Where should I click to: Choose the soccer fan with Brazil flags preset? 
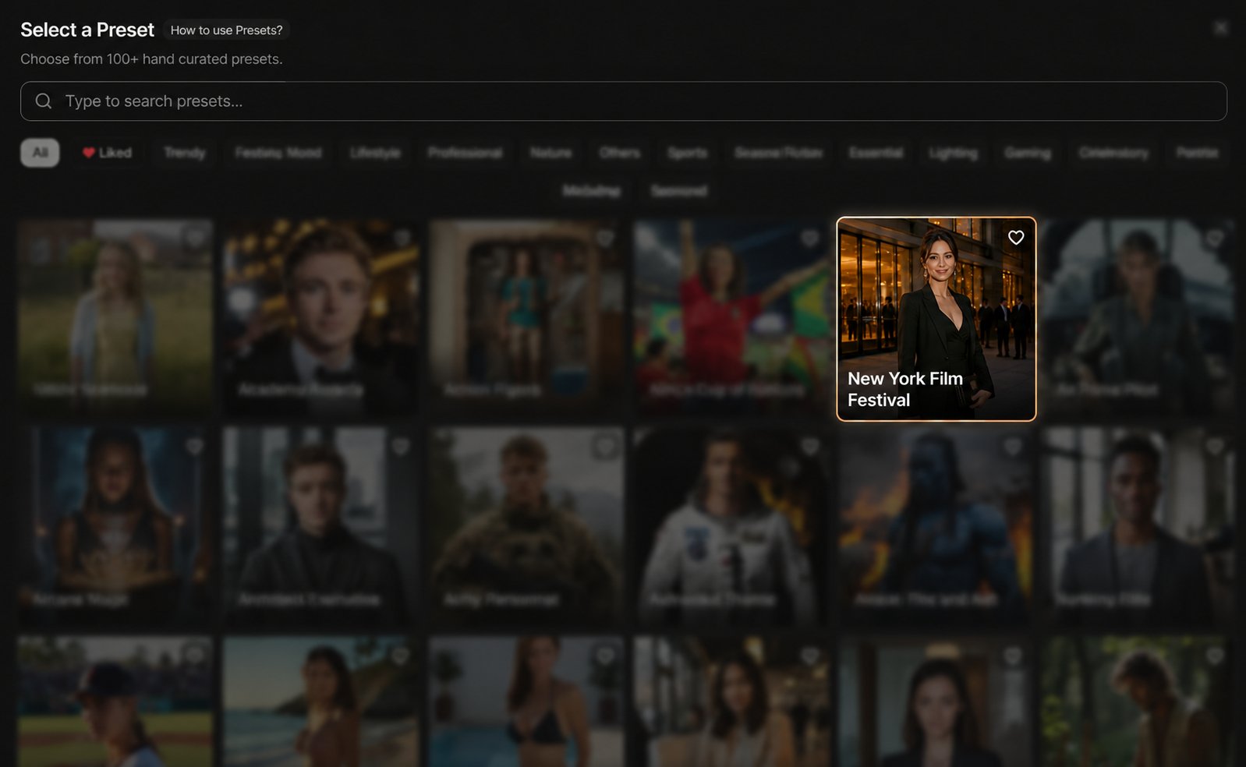[x=731, y=316]
